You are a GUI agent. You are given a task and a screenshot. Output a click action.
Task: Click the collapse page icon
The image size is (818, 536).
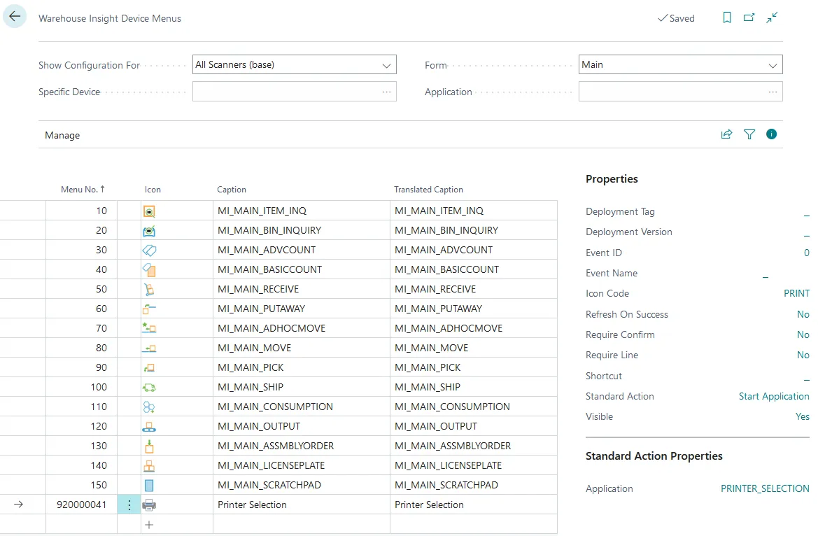[772, 18]
